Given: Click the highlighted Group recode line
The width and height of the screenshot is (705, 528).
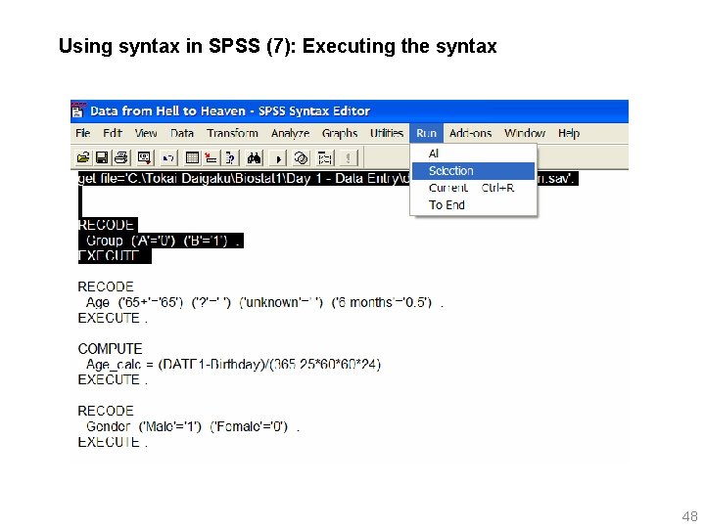Looking at the screenshot, I should click(161, 241).
